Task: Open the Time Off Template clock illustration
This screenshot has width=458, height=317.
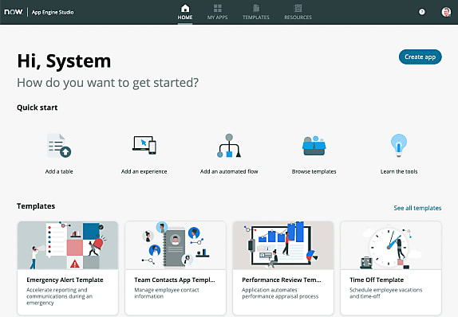Action: [x=391, y=245]
